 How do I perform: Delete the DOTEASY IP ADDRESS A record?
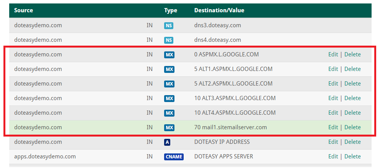(352, 142)
